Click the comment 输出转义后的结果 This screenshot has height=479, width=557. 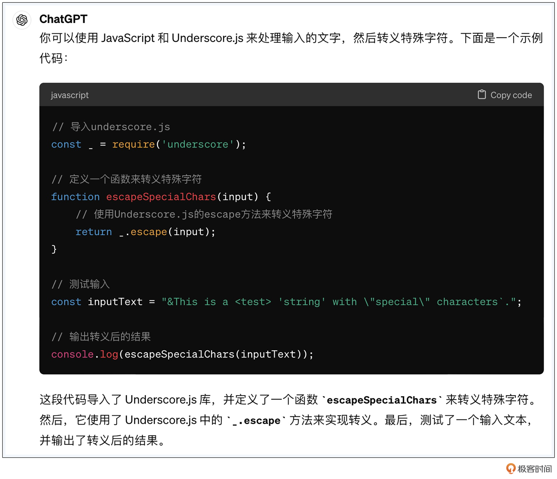pyautogui.click(x=101, y=337)
